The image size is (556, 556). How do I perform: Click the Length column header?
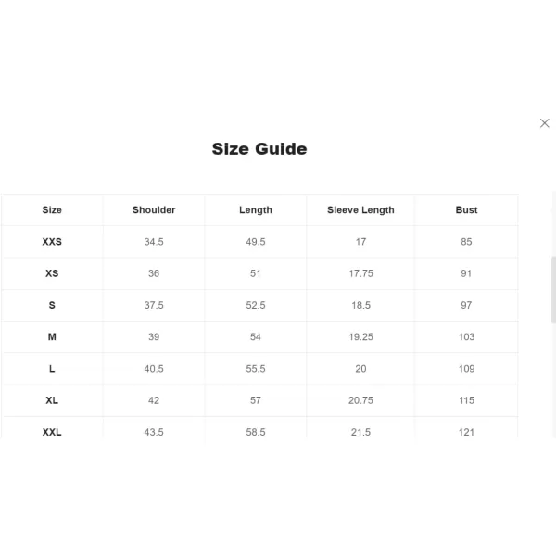click(x=256, y=210)
